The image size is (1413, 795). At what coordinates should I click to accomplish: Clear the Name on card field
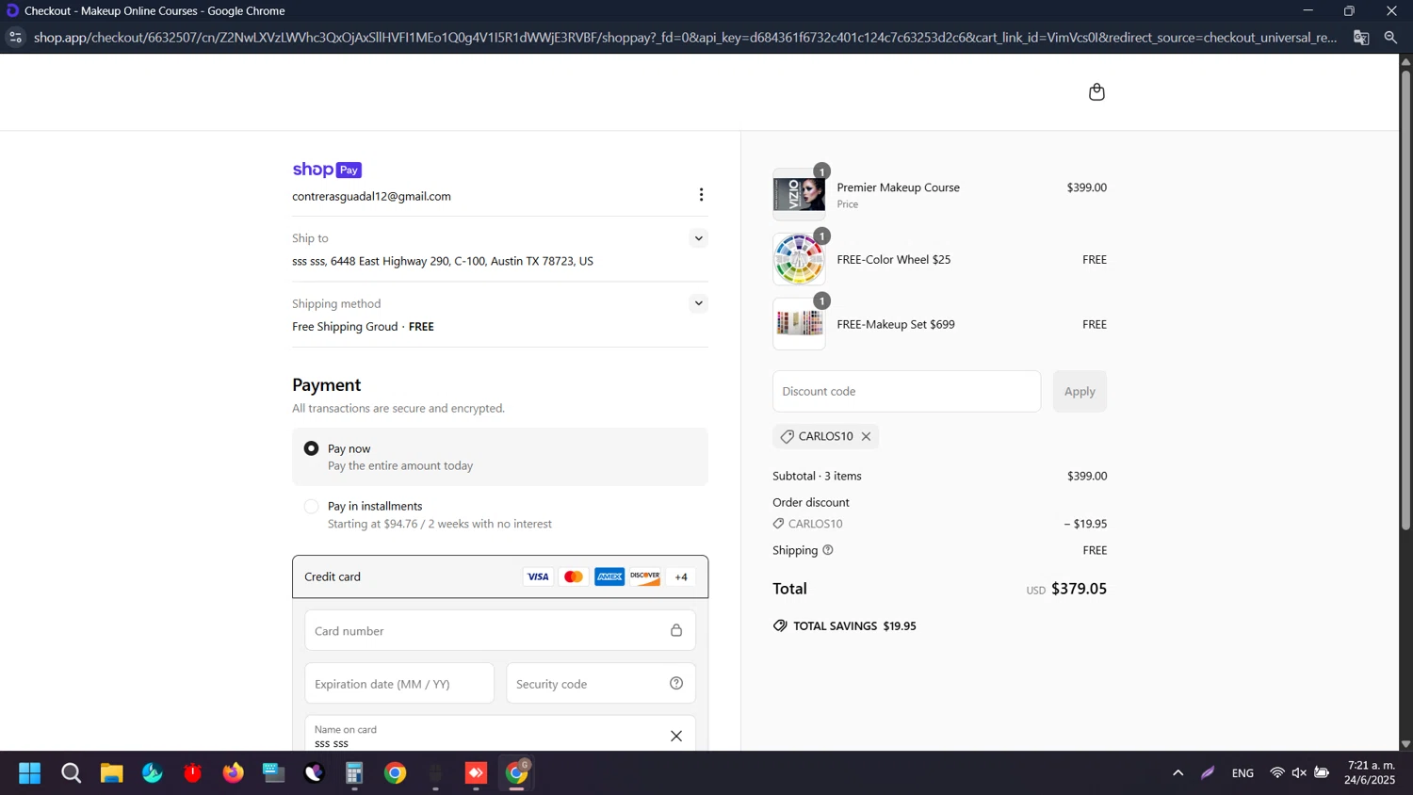point(676,736)
